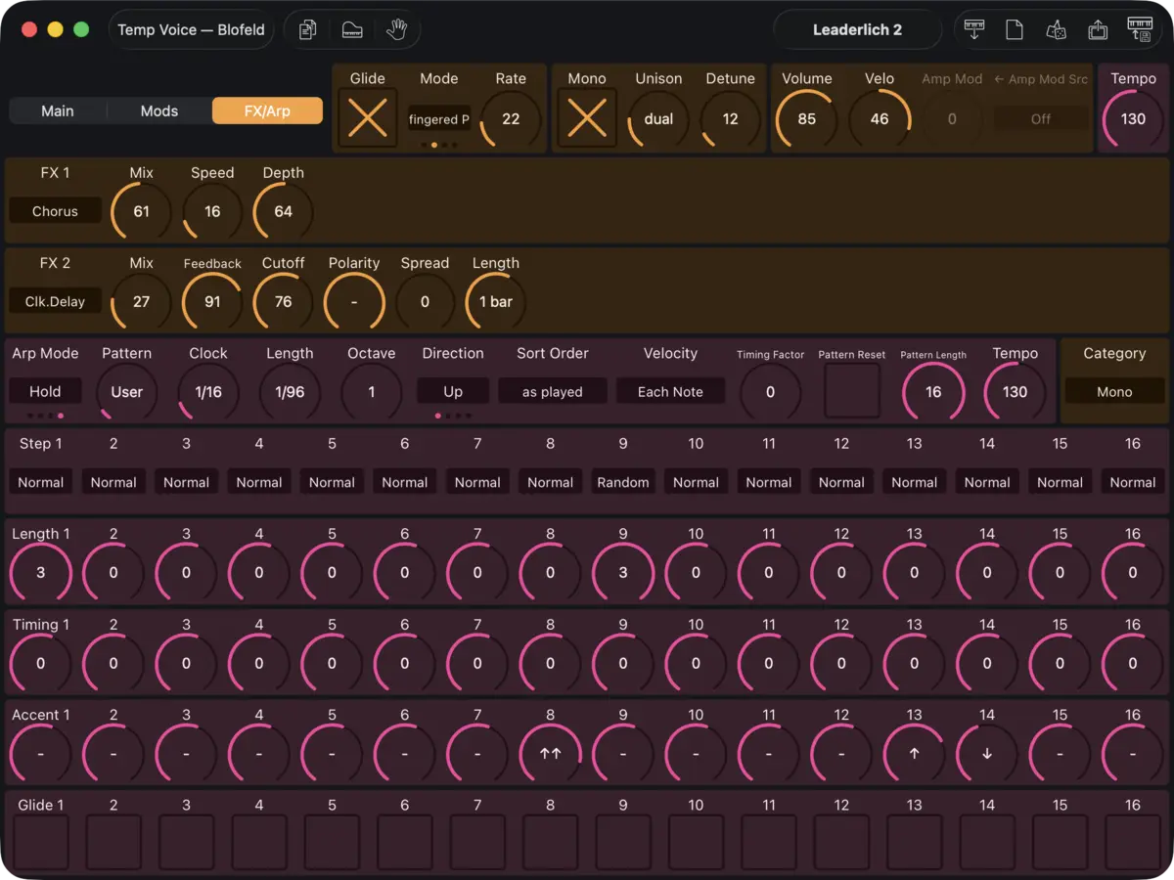Click the blank page new patch icon
The width and height of the screenshot is (1174, 880).
tap(1015, 29)
